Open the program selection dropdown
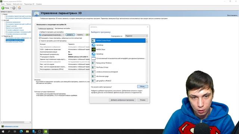The height and width of the screenshot is (134, 239). tap(52, 35)
